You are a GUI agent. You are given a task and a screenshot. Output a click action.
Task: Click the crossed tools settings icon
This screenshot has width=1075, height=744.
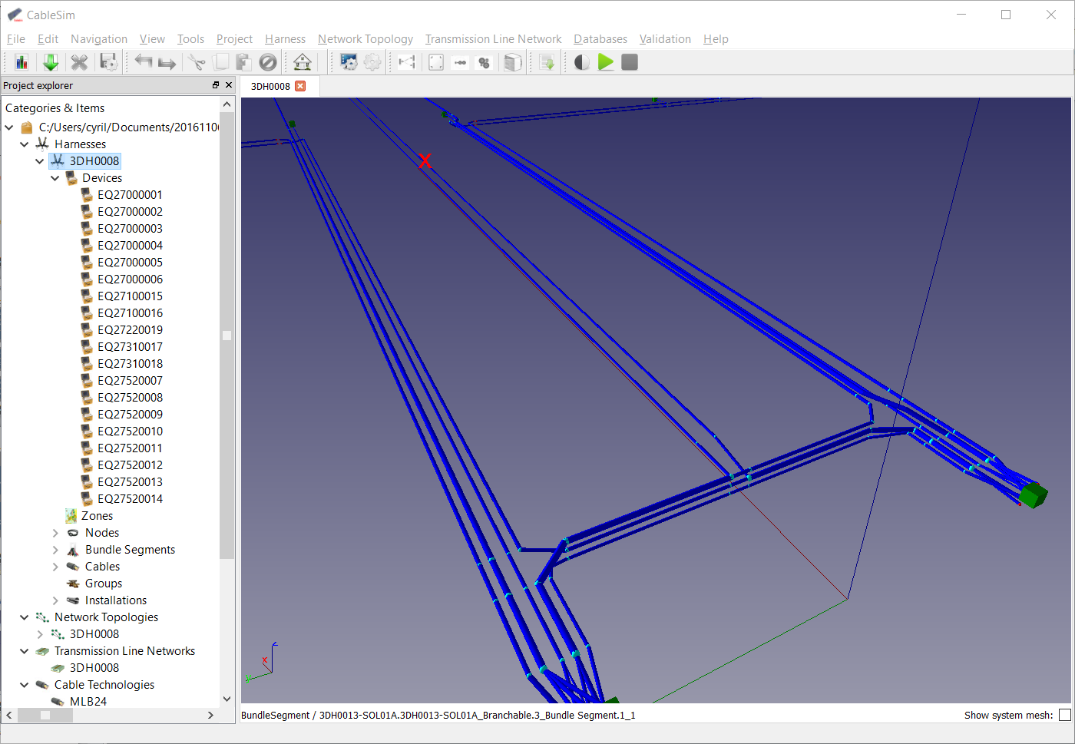point(79,62)
